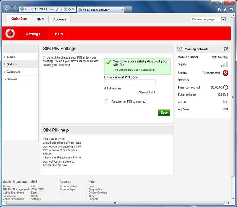
Task: Click the address bar search magnifier icon
Action: [x=58, y=9]
